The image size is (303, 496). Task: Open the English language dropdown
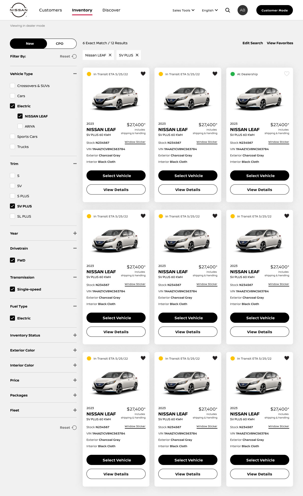click(x=210, y=10)
